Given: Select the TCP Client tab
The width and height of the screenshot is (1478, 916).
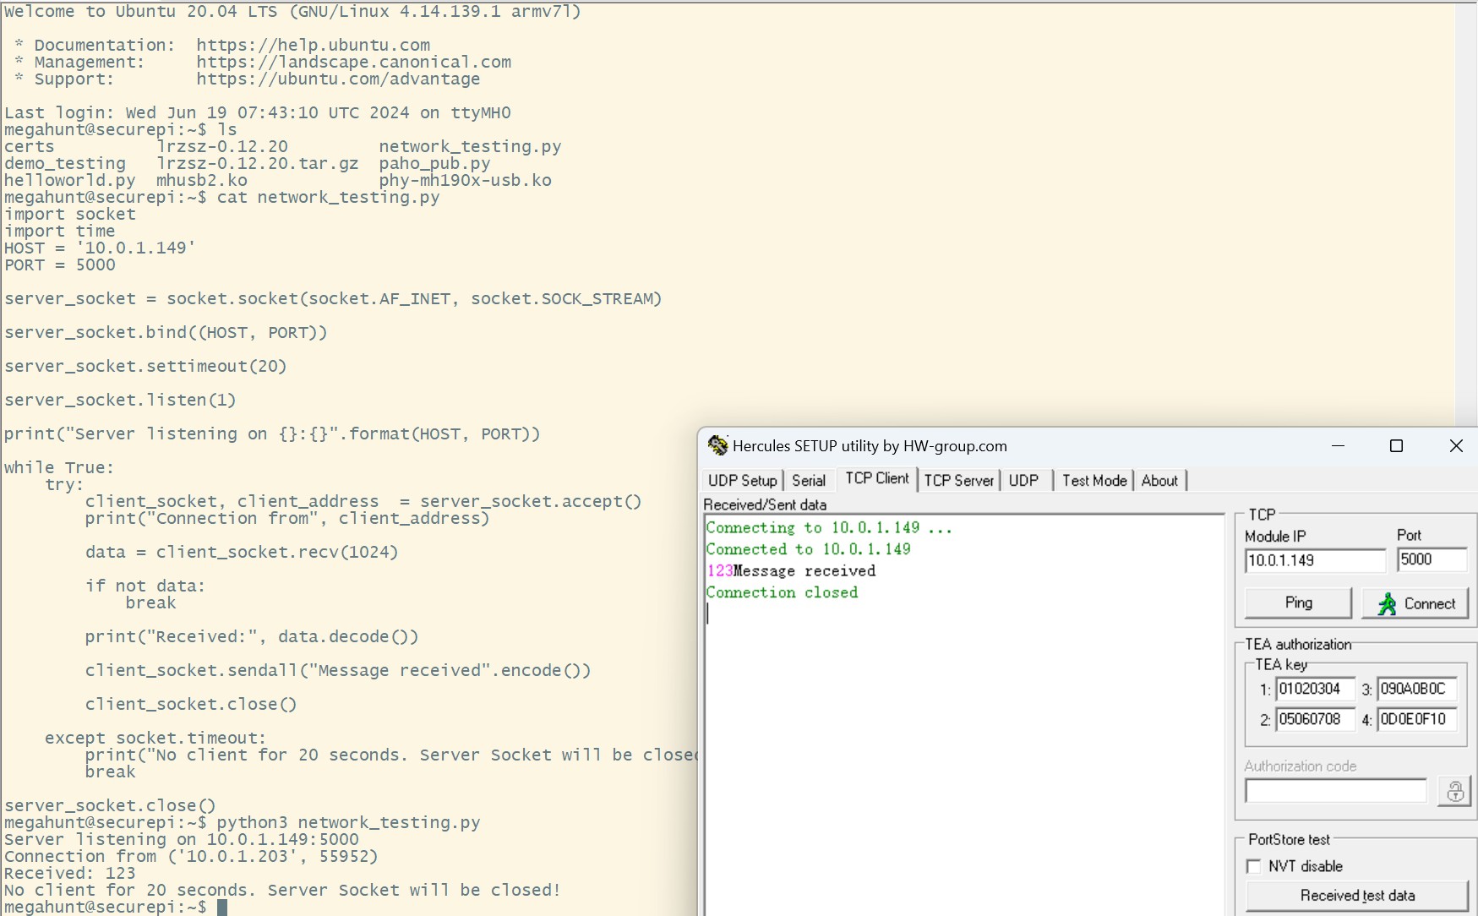Looking at the screenshot, I should pos(876,478).
